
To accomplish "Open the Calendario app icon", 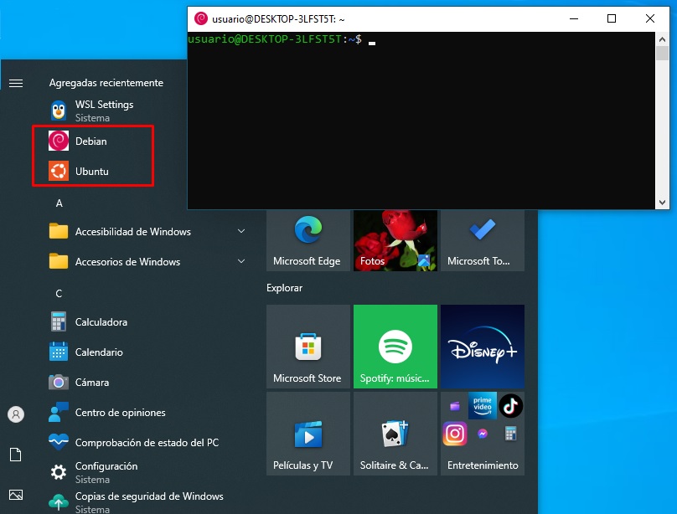I will pos(59,352).
